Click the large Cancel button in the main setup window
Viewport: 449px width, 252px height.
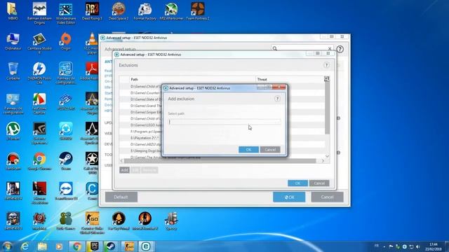click(x=327, y=197)
